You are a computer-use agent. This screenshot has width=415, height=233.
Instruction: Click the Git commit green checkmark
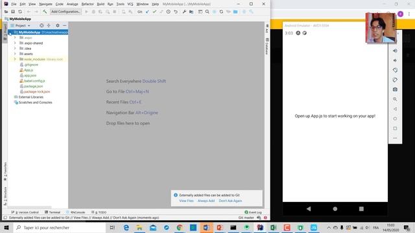(154, 12)
